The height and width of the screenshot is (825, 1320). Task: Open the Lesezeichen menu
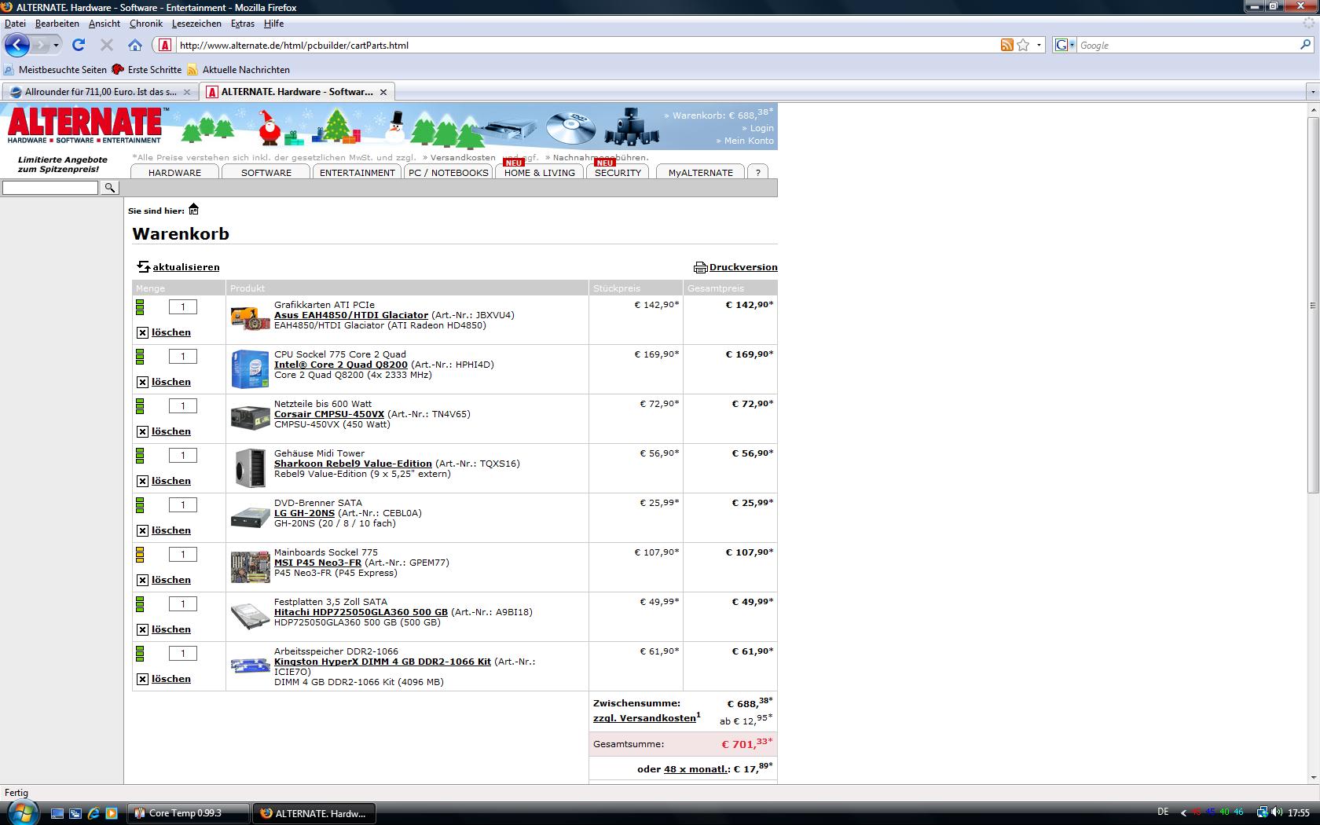196,24
